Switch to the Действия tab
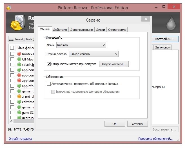 pos(60,30)
